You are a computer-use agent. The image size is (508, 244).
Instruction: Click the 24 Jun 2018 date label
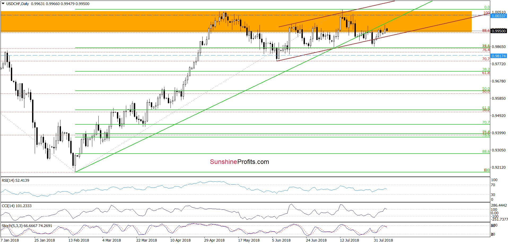316,240
